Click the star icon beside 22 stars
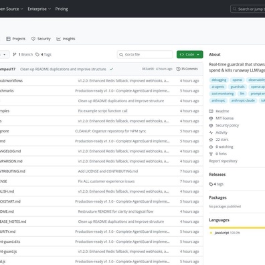Viewport: 265px width, 265px height. tap(211, 140)
